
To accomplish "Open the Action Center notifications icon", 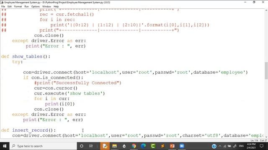I will [x=261, y=146].
